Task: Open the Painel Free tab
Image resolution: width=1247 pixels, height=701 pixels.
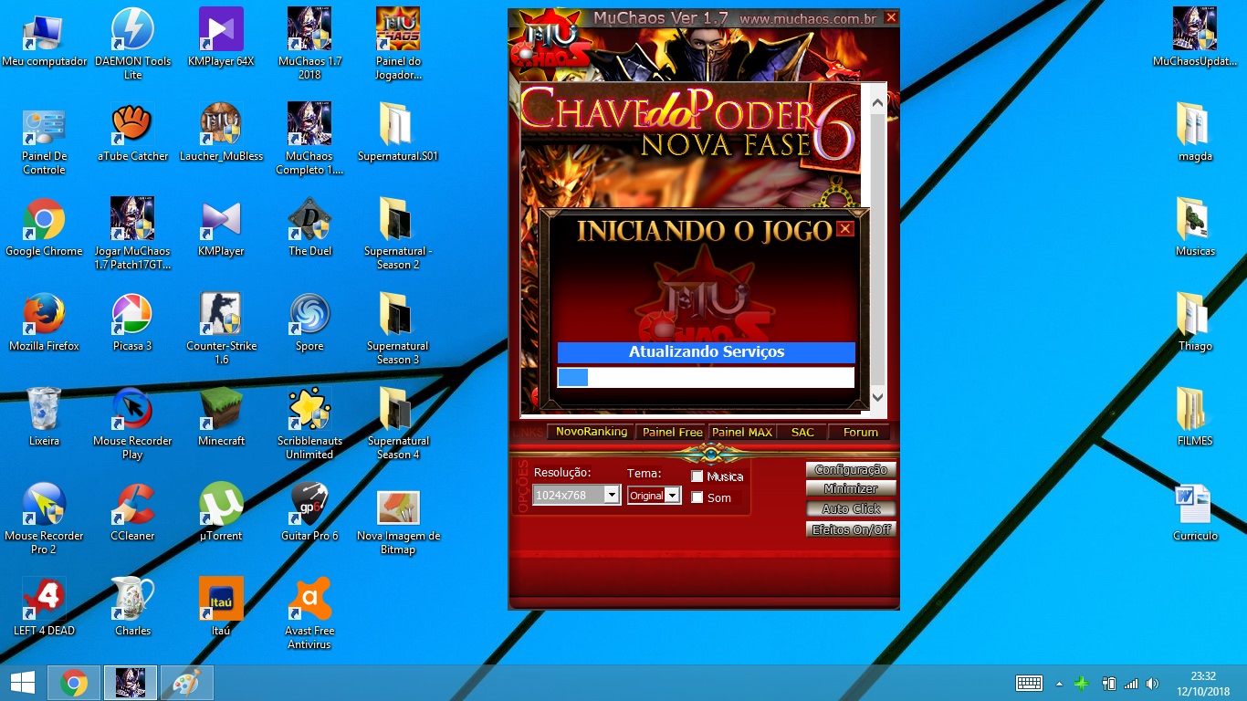Action: point(673,432)
